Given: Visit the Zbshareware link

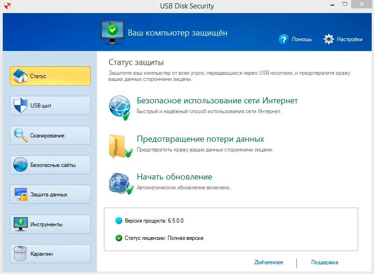Looking at the screenshot, I should pyautogui.click(x=268, y=262).
